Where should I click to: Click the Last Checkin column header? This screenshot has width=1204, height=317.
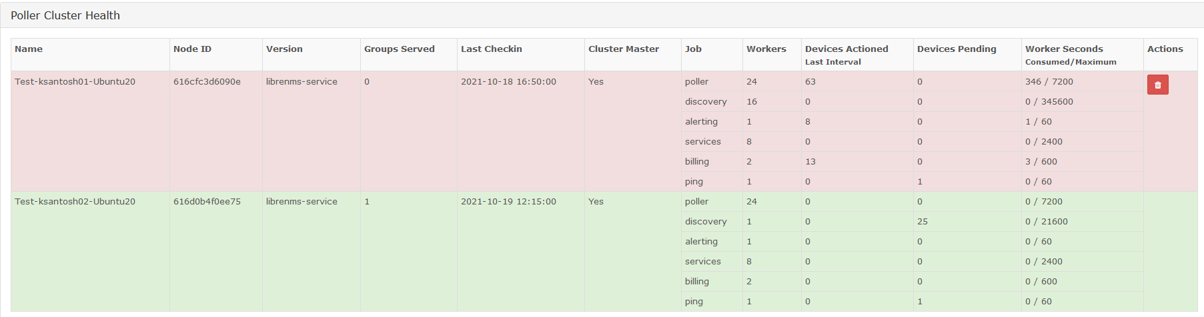pyautogui.click(x=492, y=49)
